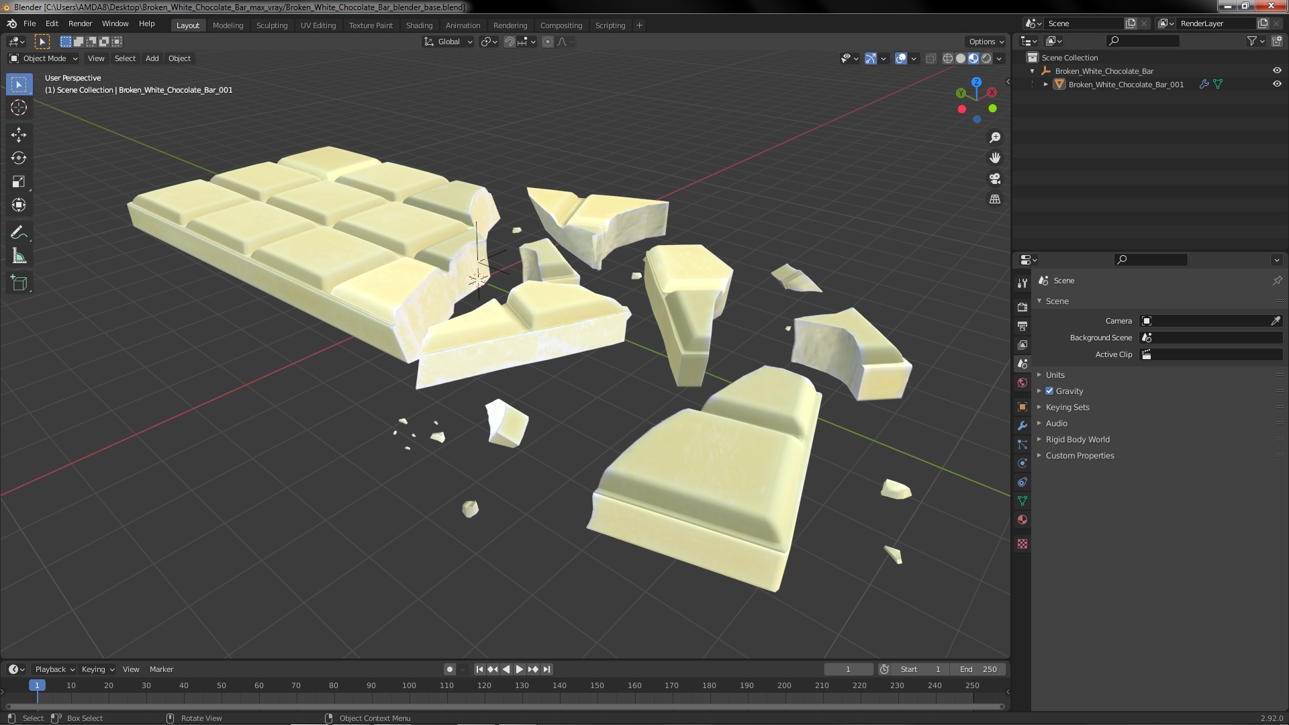The height and width of the screenshot is (725, 1289).
Task: Expand the Custom Properties panel
Action: point(1080,455)
